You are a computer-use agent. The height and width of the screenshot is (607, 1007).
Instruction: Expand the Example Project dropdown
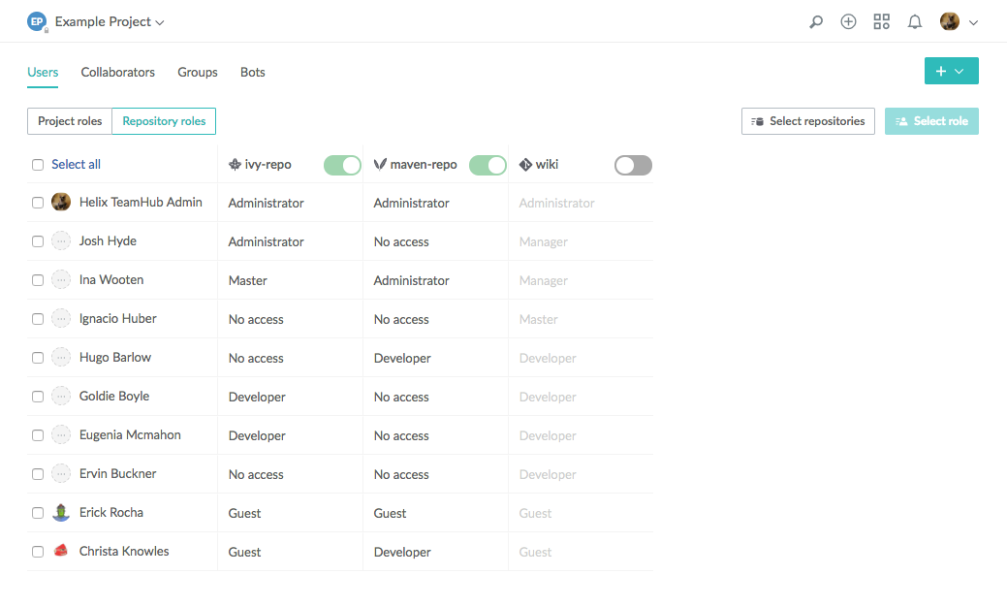pos(110,22)
